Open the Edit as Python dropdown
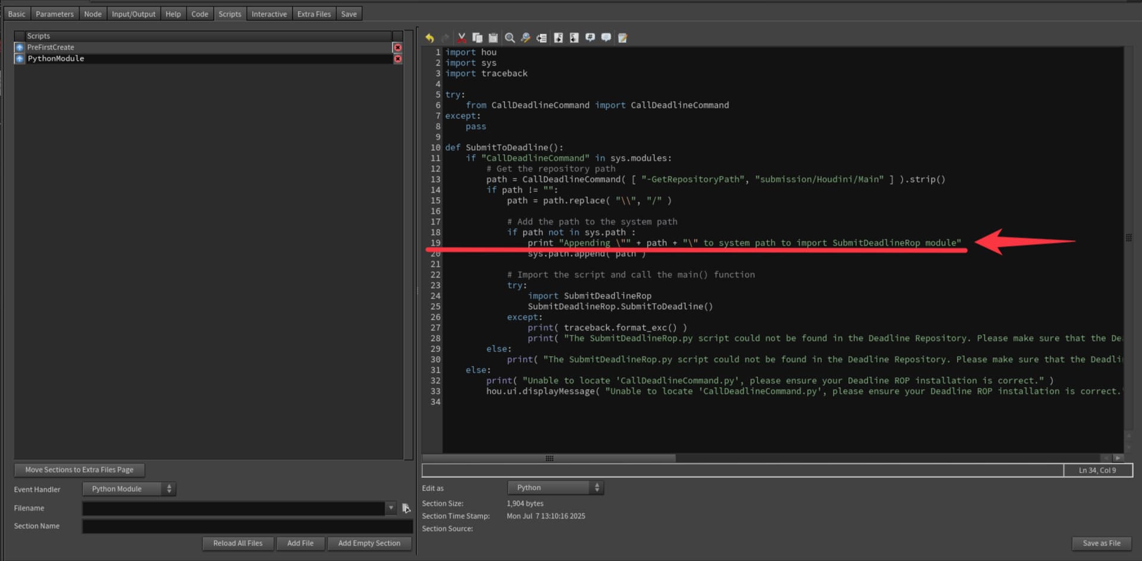Screen dimensions: 1142x561 pyautogui.click(x=556, y=488)
